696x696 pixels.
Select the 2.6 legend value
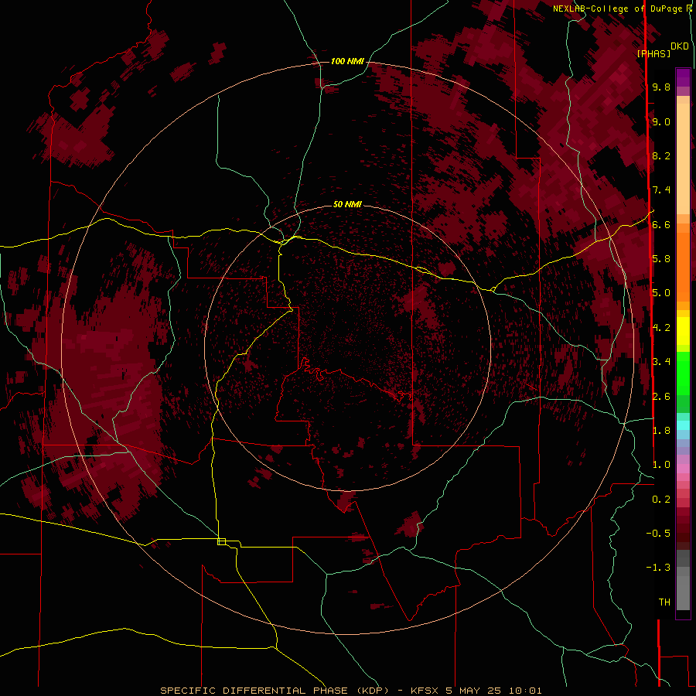(661, 397)
